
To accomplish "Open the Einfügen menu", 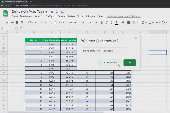I will (50, 16).
